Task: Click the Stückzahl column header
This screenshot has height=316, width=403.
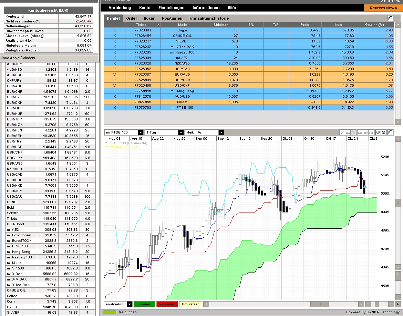Action: [x=221, y=25]
